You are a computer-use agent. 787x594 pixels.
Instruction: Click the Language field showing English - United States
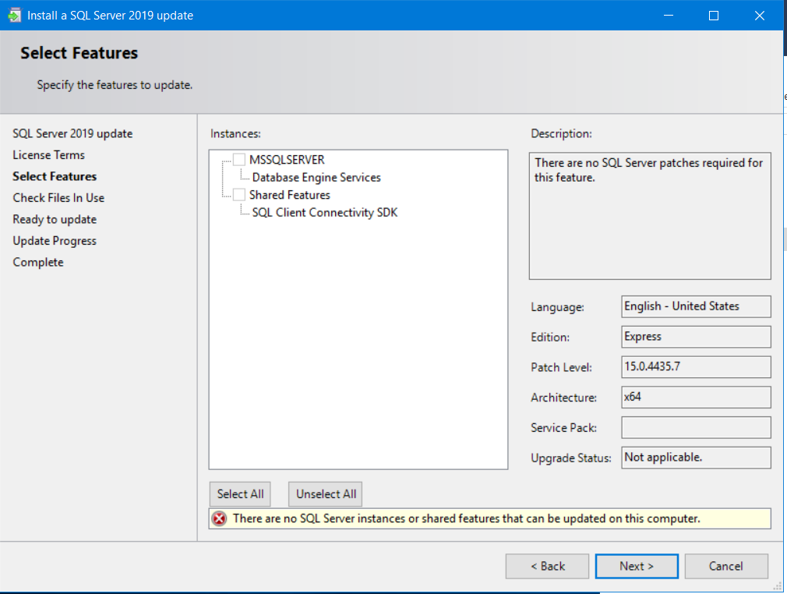(x=696, y=306)
